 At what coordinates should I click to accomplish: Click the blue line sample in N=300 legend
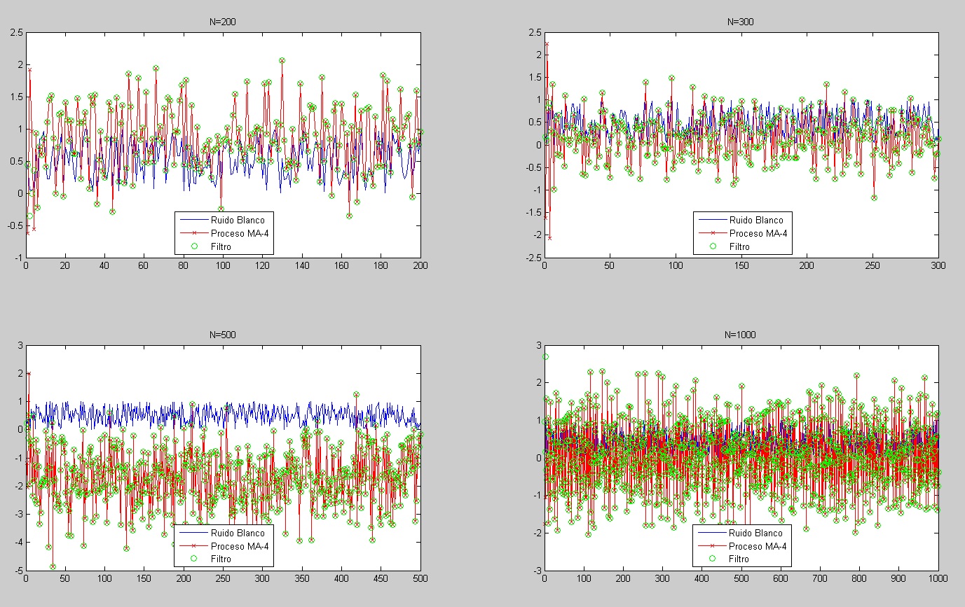coord(713,220)
